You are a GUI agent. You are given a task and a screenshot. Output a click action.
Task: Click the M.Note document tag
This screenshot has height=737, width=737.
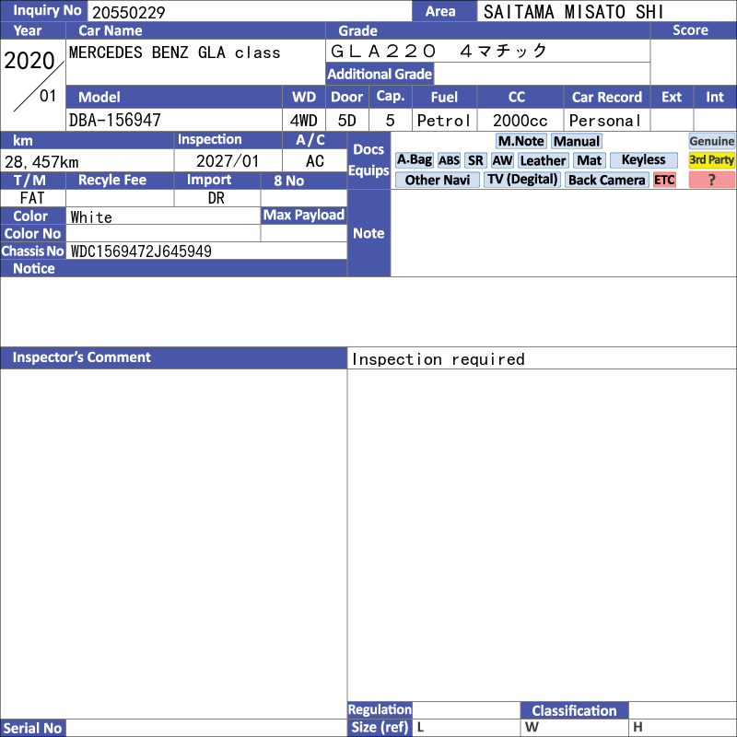[x=521, y=141]
